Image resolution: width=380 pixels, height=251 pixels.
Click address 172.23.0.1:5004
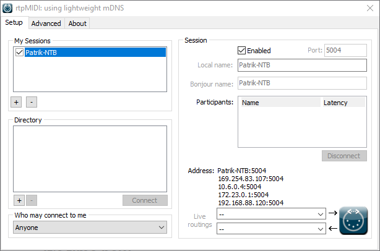[x=243, y=195]
